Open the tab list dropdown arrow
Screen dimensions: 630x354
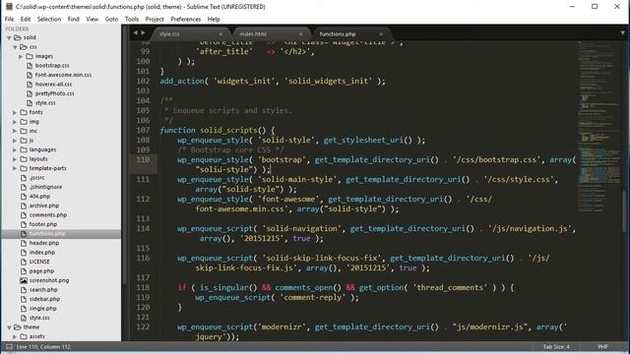click(x=622, y=33)
